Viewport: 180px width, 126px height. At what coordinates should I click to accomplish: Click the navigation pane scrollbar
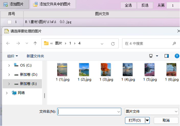[44, 96]
